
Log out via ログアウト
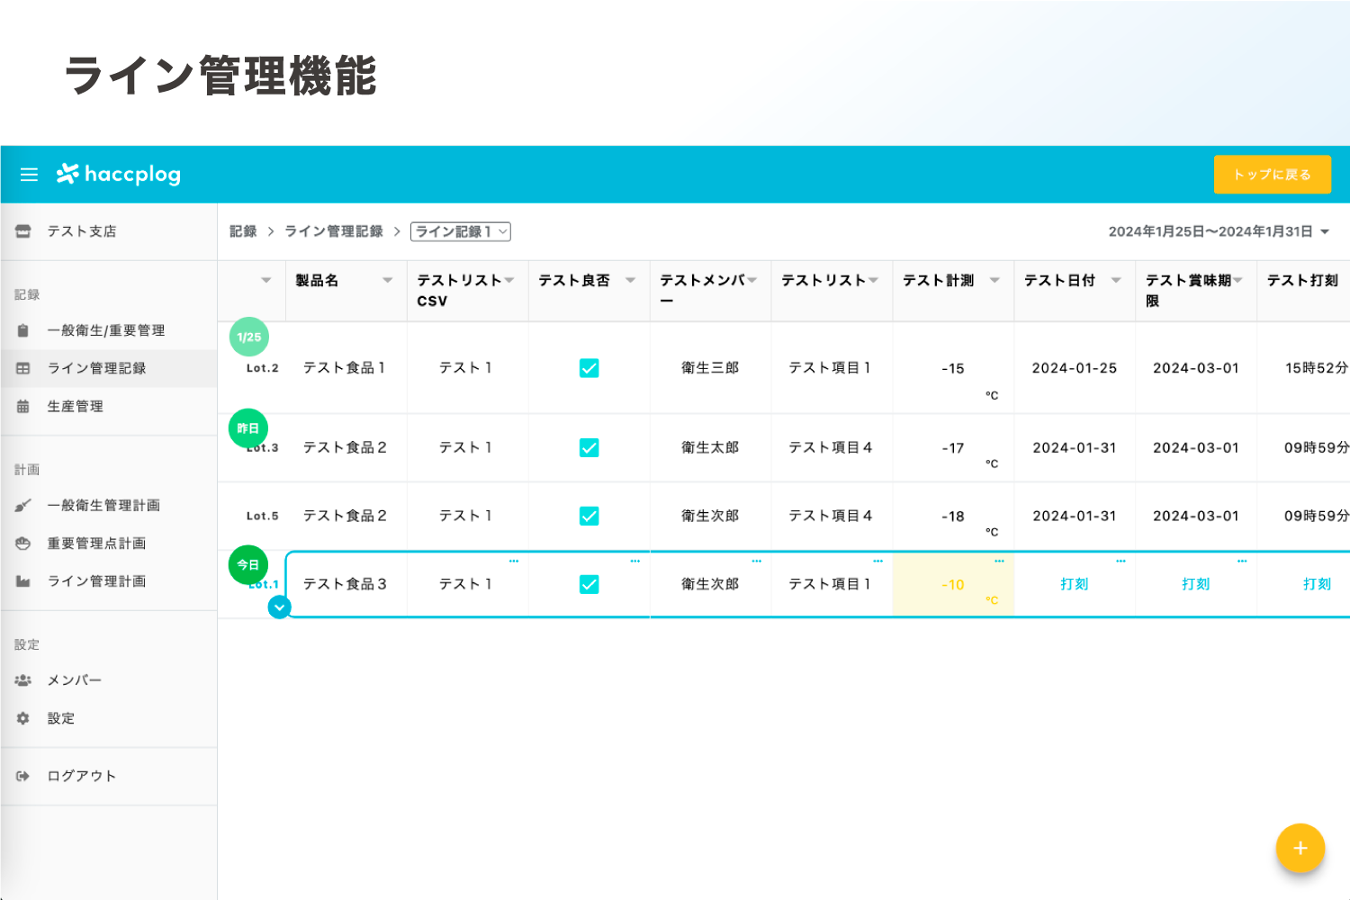point(109,776)
